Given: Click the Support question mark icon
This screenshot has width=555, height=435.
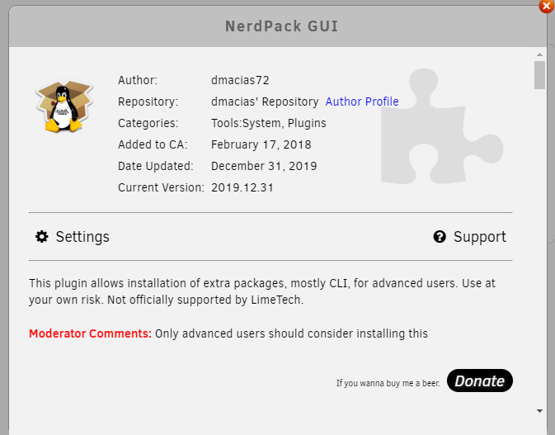Looking at the screenshot, I should click(440, 237).
